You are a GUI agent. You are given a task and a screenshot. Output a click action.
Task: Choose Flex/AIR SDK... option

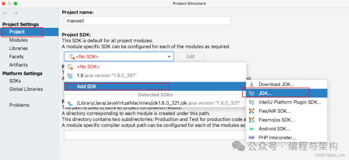(x=286, y=111)
